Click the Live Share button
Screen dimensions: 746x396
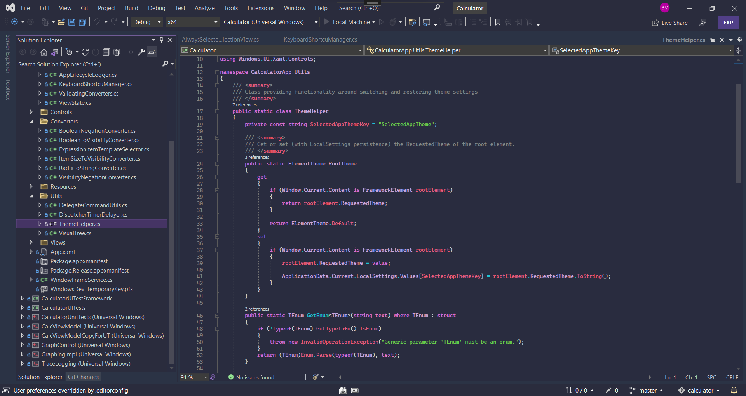[x=670, y=23]
